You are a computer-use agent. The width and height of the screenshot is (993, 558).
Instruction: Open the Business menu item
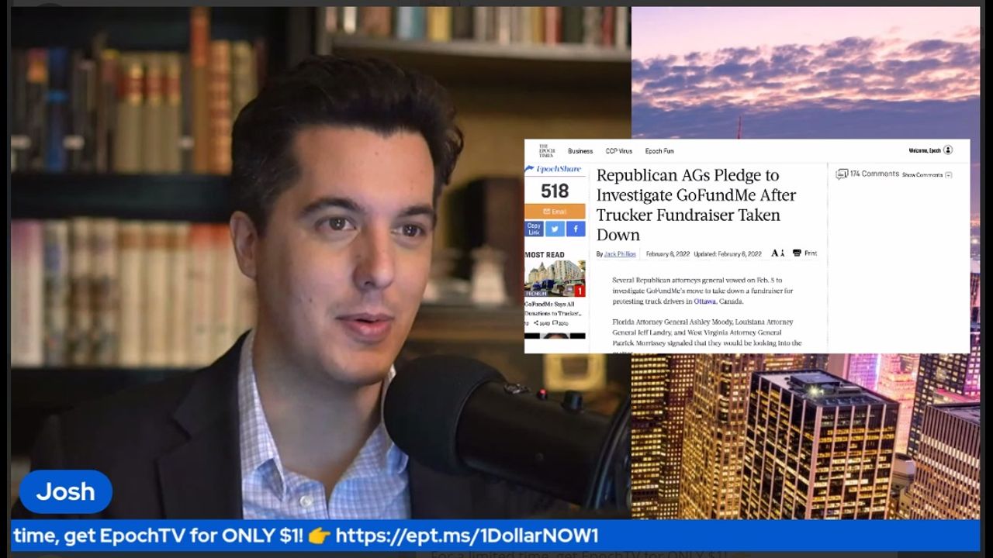pos(580,151)
